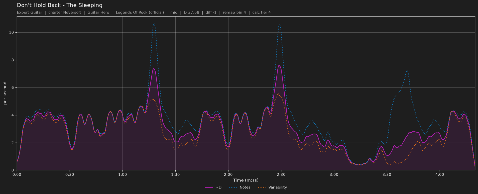Click the y-axis tick label 0
The image size is (478, 194).
coord(13,170)
